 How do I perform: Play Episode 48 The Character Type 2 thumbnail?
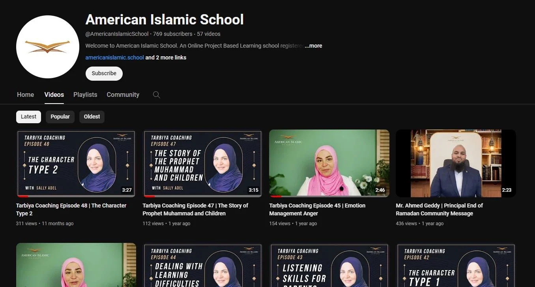coord(76,163)
